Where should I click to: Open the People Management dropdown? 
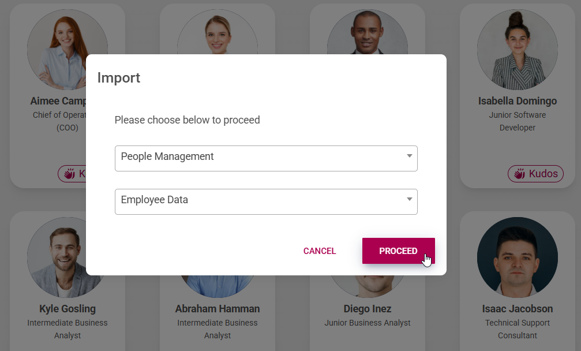click(x=266, y=156)
